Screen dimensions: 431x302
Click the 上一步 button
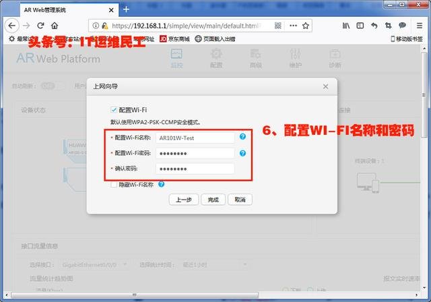click(x=184, y=200)
